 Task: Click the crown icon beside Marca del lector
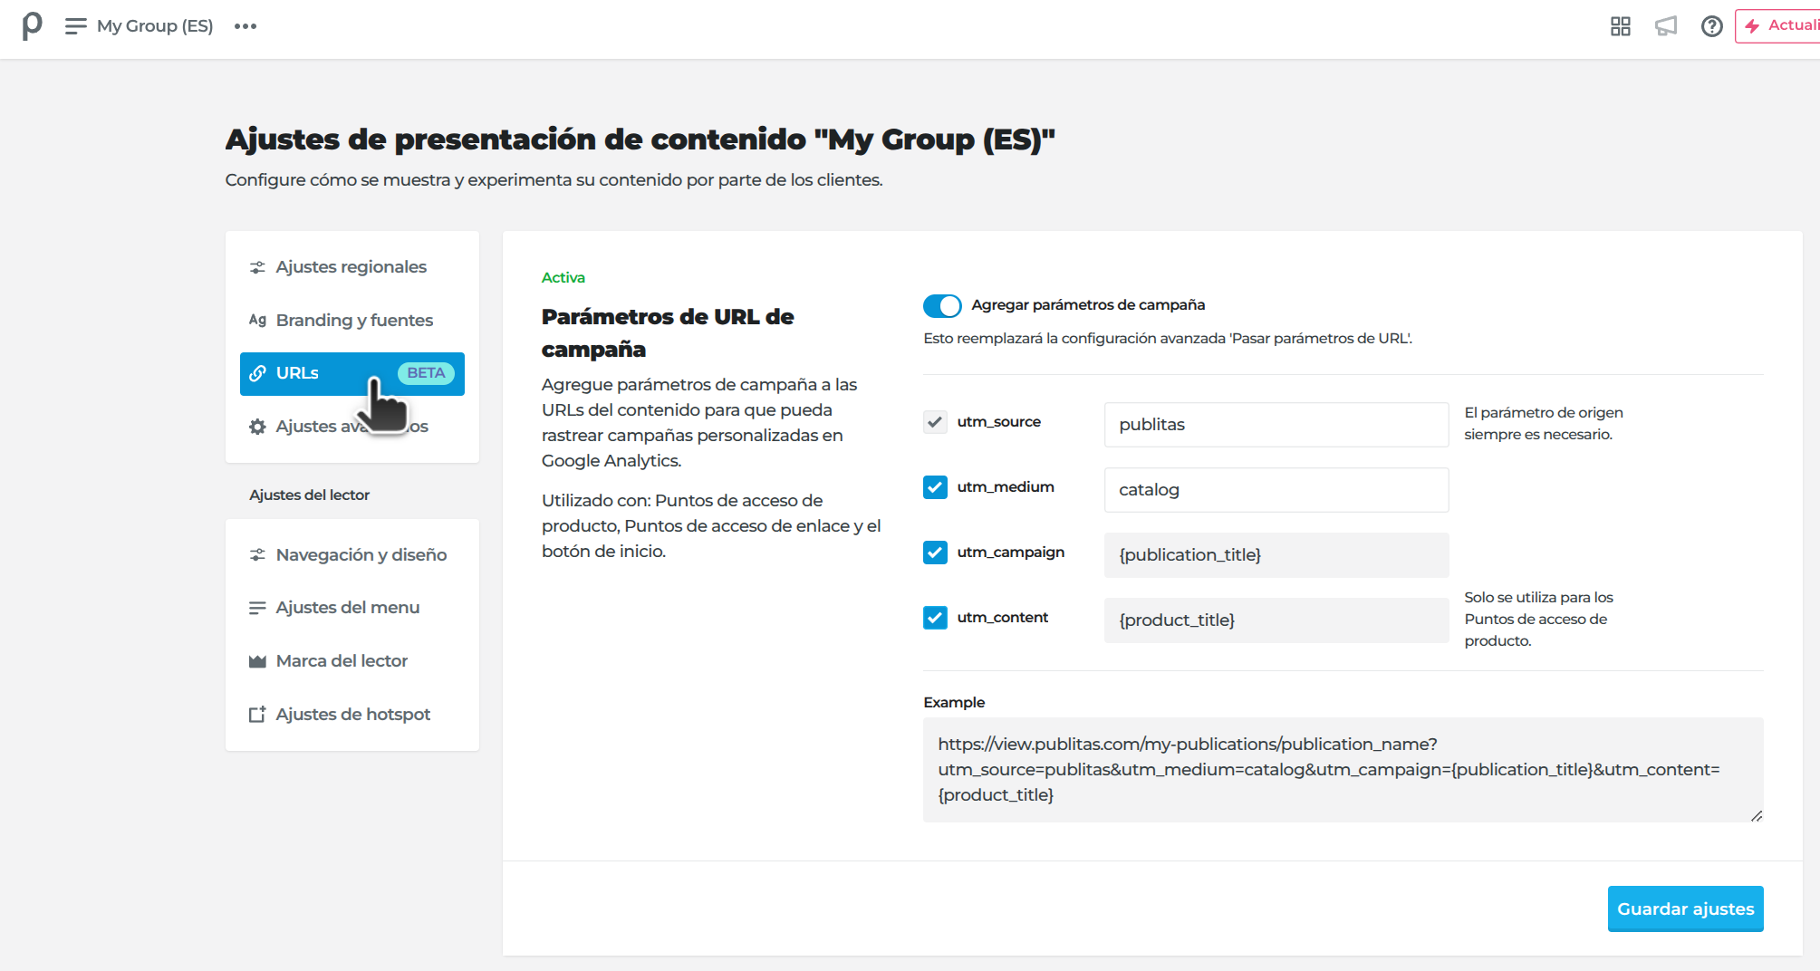click(257, 661)
